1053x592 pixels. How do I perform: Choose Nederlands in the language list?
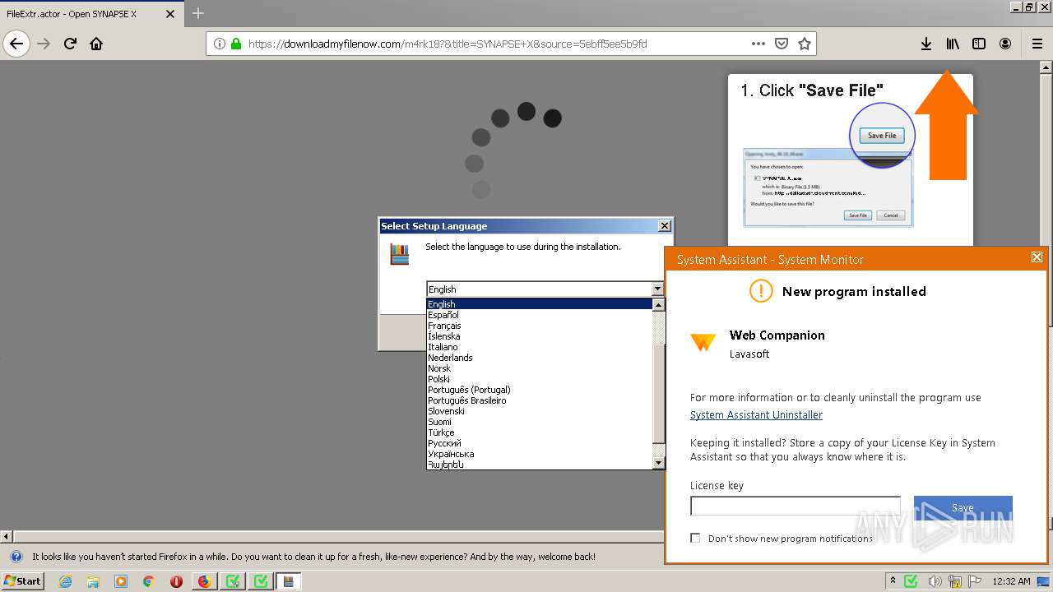tap(539, 358)
